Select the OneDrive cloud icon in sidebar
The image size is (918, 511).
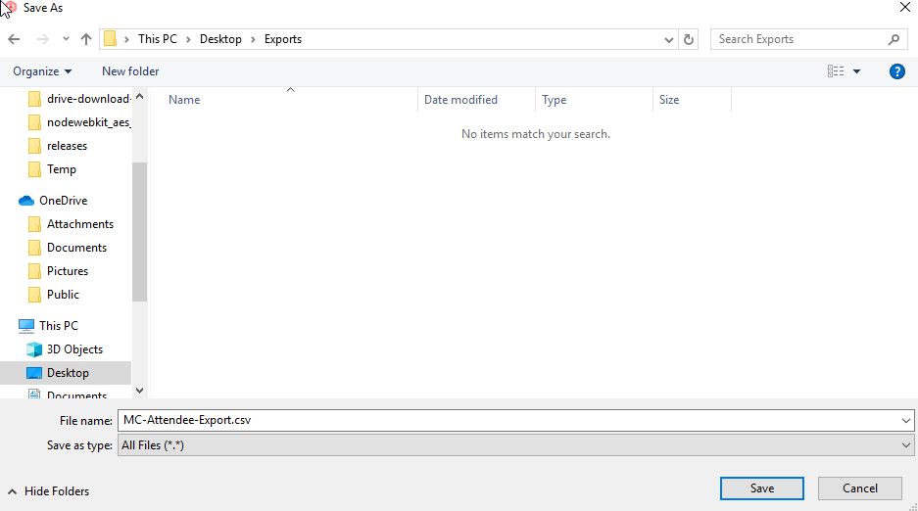coord(26,201)
